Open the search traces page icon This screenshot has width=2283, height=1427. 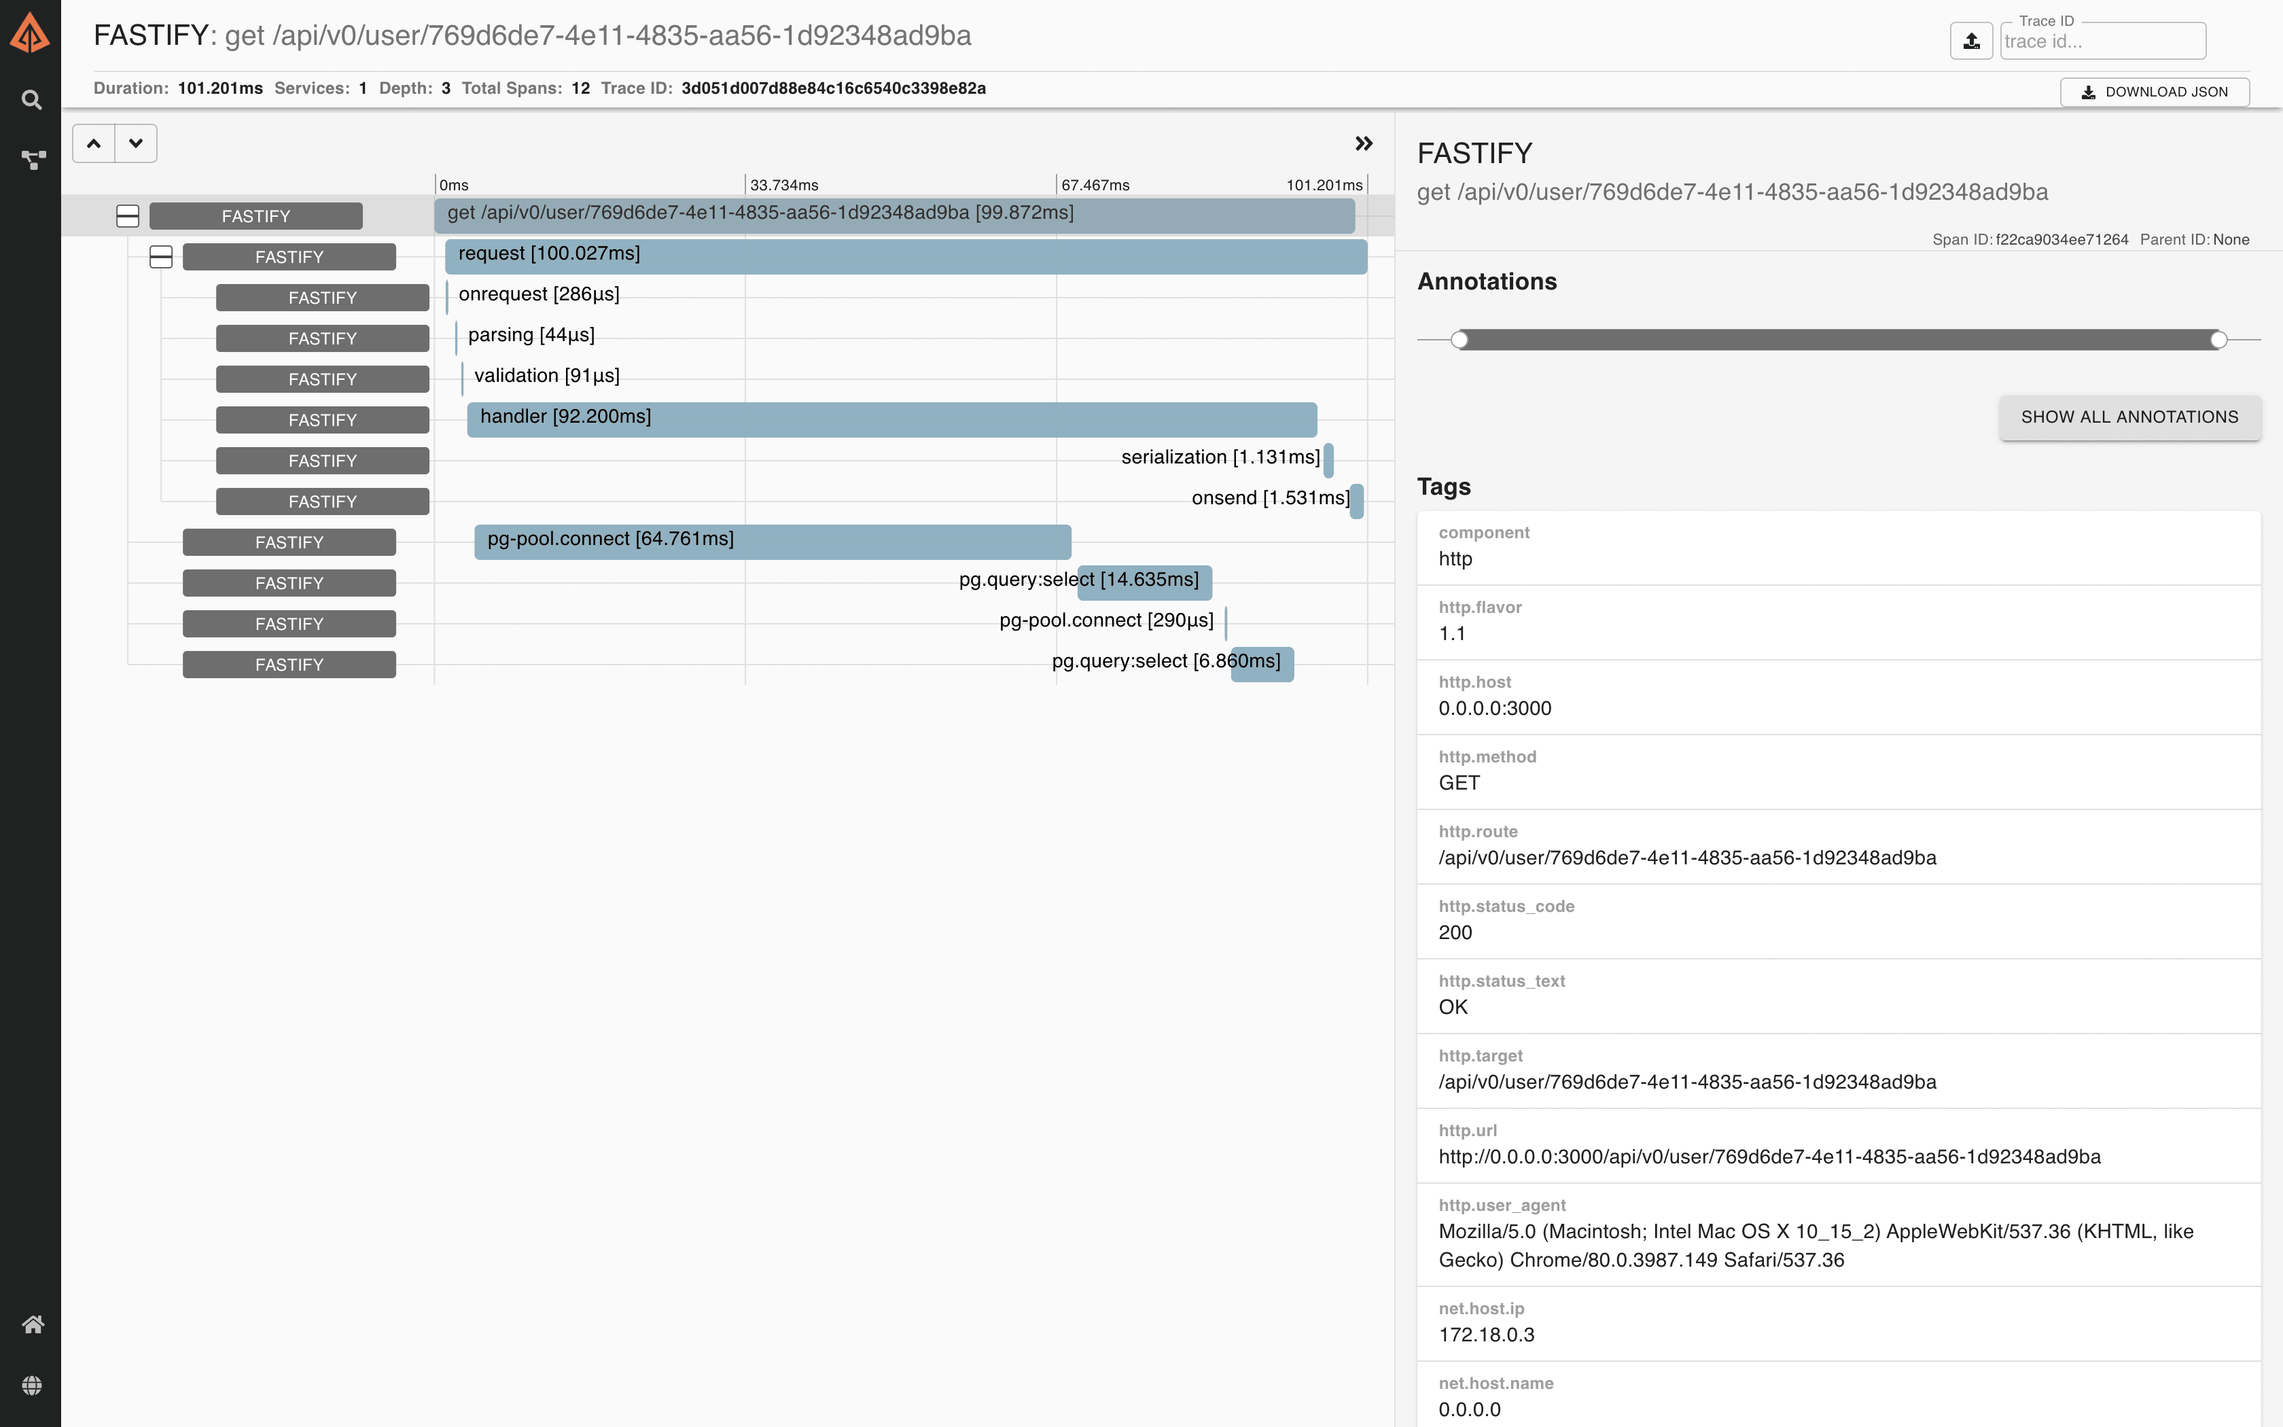point(31,99)
